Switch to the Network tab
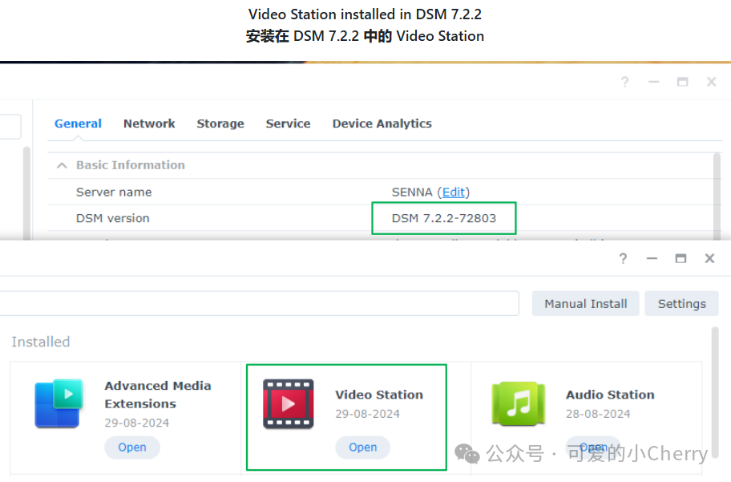Image resolution: width=731 pixels, height=482 pixels. coord(149,124)
